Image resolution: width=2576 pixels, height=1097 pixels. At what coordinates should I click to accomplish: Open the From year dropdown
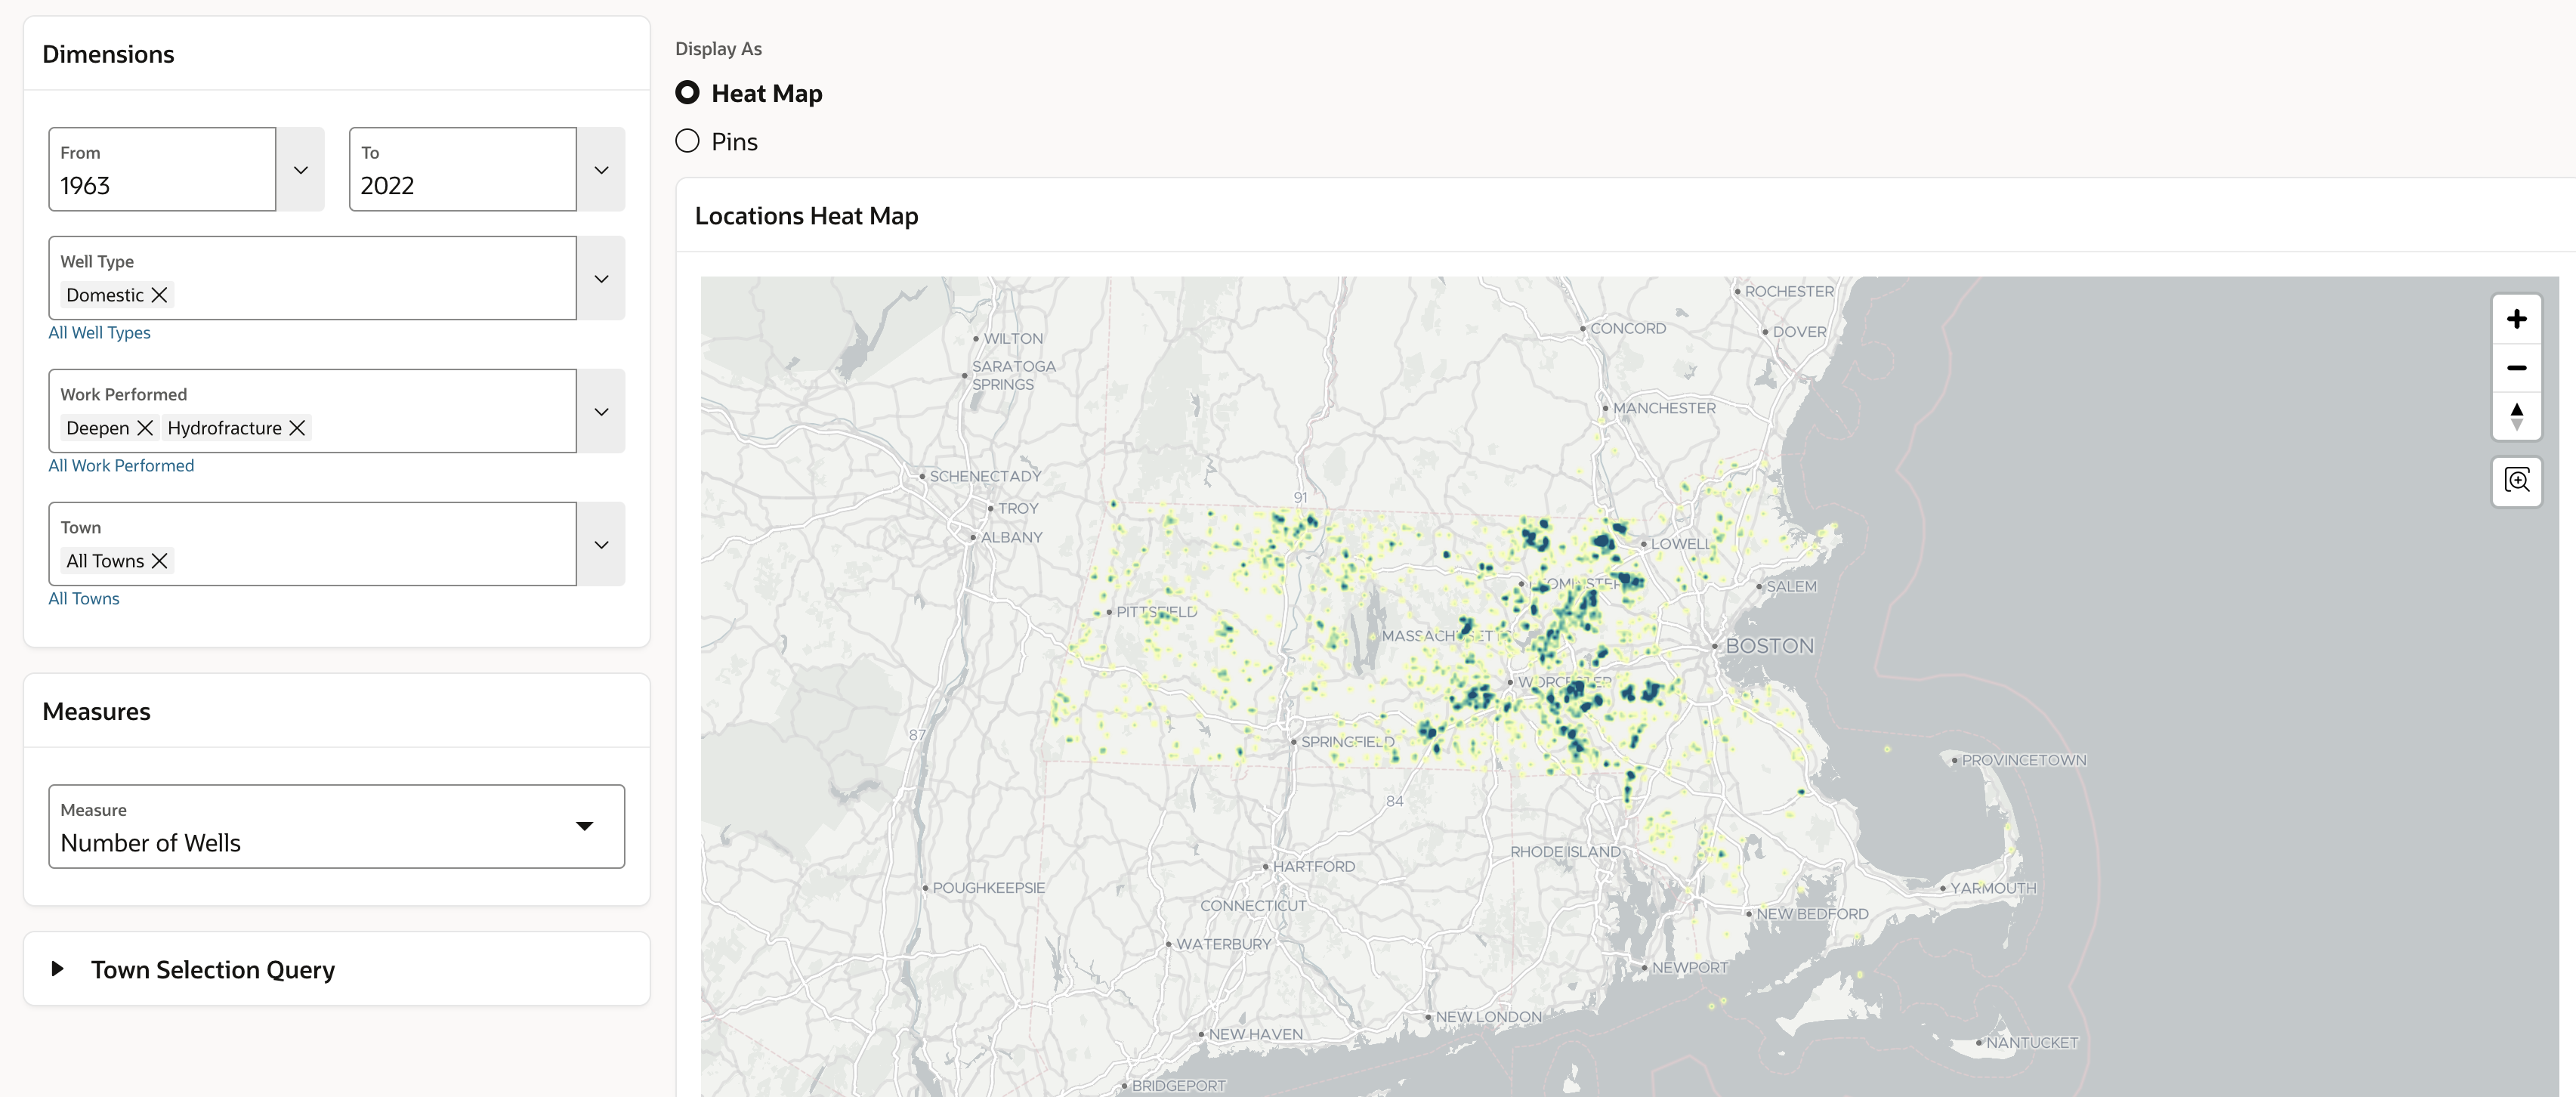pyautogui.click(x=300, y=170)
